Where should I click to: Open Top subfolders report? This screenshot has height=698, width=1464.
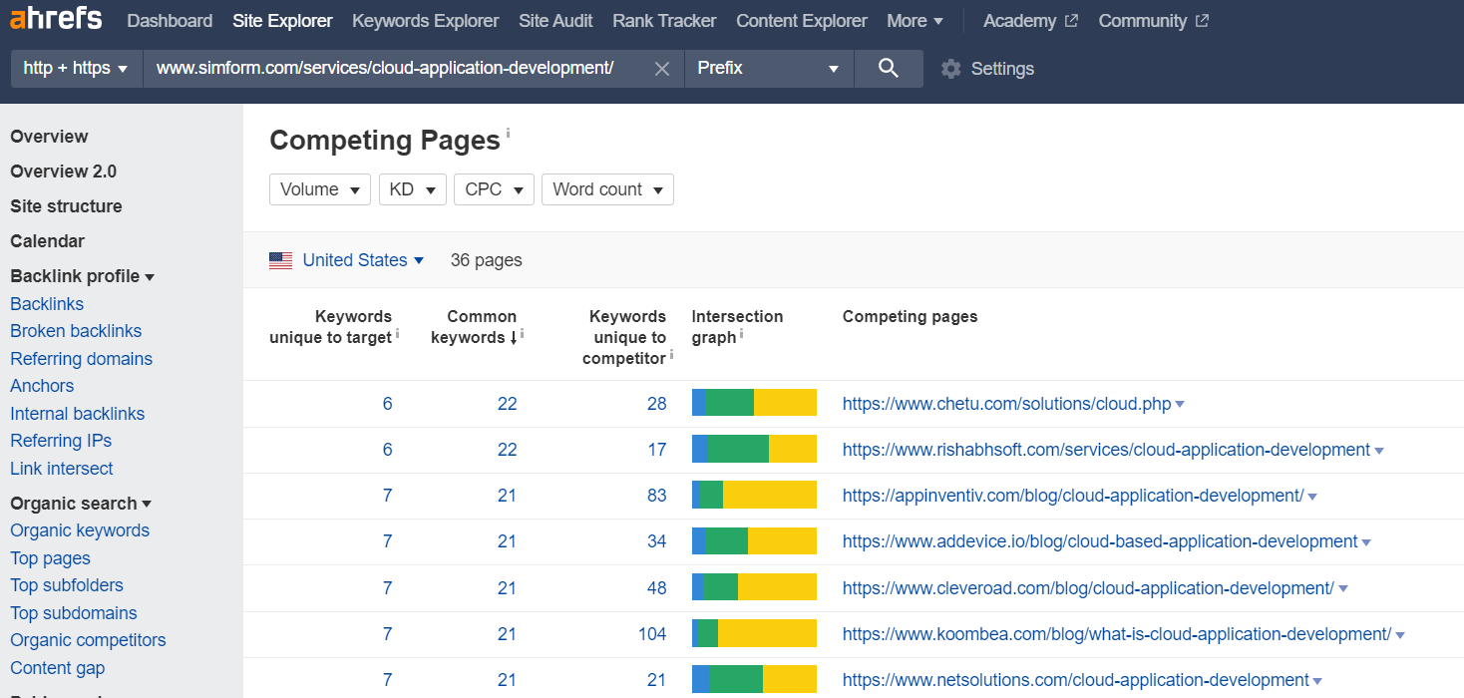[x=67, y=585]
